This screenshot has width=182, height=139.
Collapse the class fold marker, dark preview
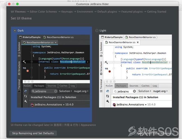(32, 62)
